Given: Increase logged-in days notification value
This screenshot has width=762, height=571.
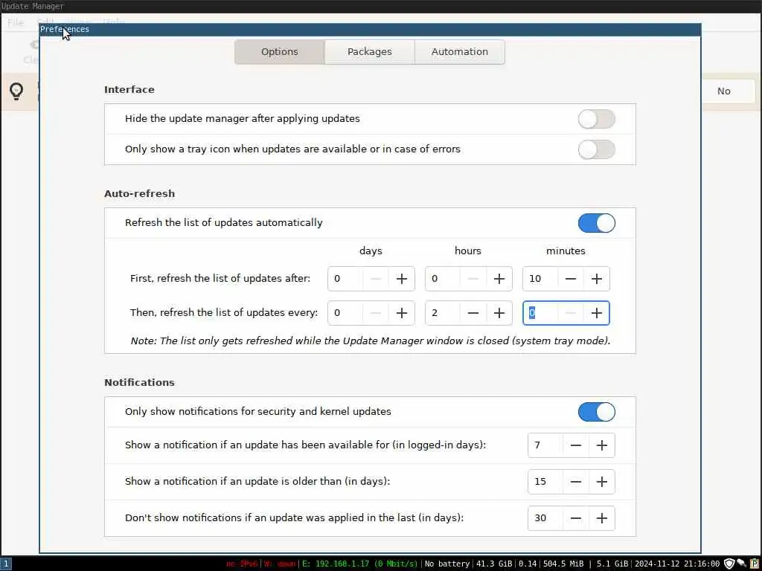Looking at the screenshot, I should 601,445.
